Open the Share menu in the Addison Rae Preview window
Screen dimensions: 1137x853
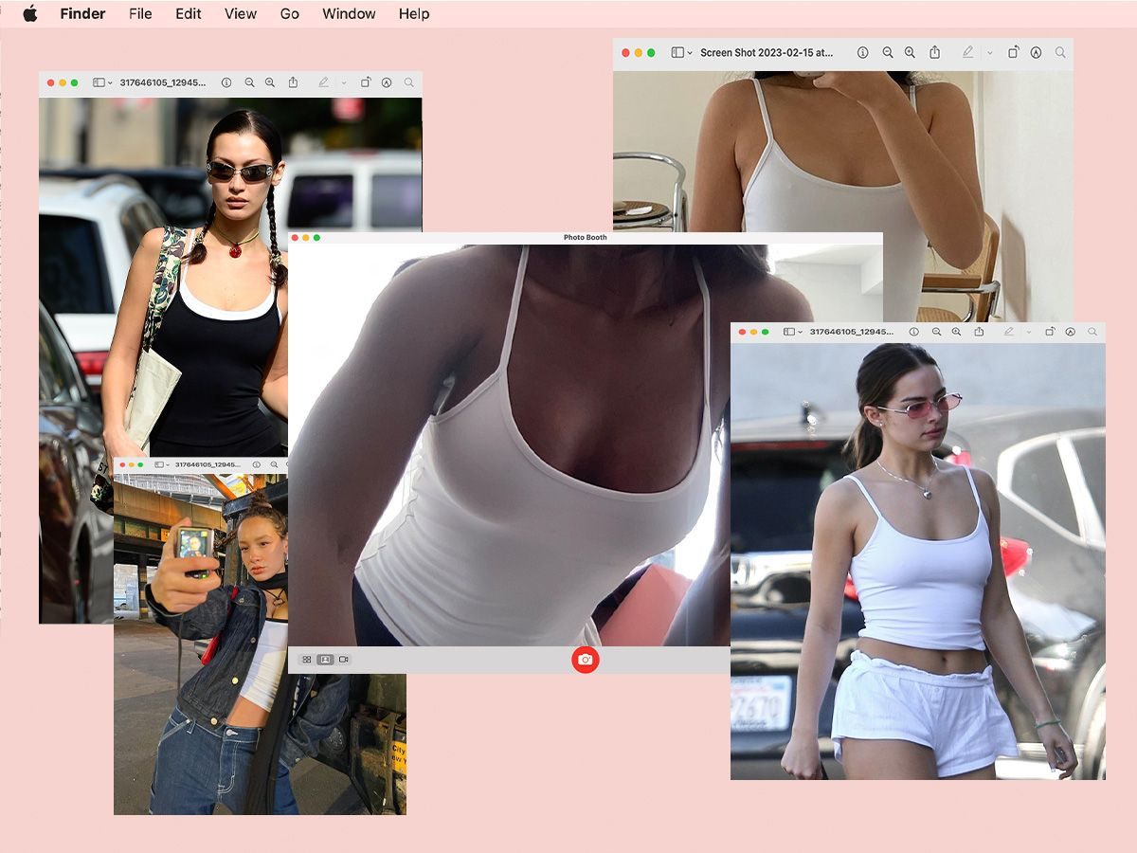[x=979, y=332]
